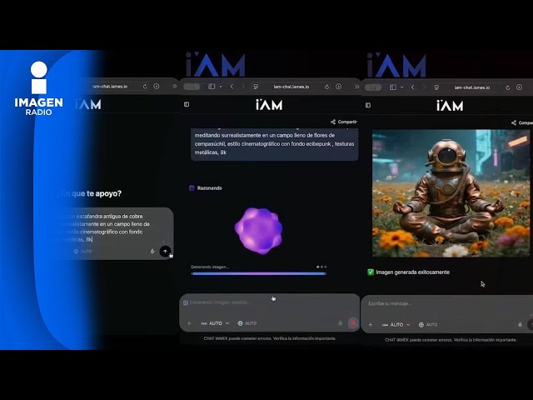Click the prompt text box in left window
This screenshot has width=533, height=400.
point(112,233)
